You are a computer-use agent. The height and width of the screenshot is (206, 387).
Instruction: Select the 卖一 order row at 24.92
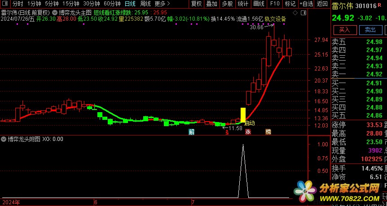(x=359, y=74)
